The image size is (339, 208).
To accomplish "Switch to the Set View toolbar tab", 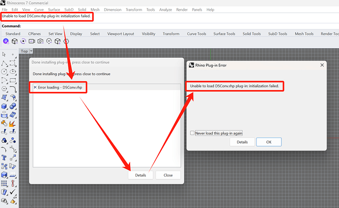I will click(56, 34).
